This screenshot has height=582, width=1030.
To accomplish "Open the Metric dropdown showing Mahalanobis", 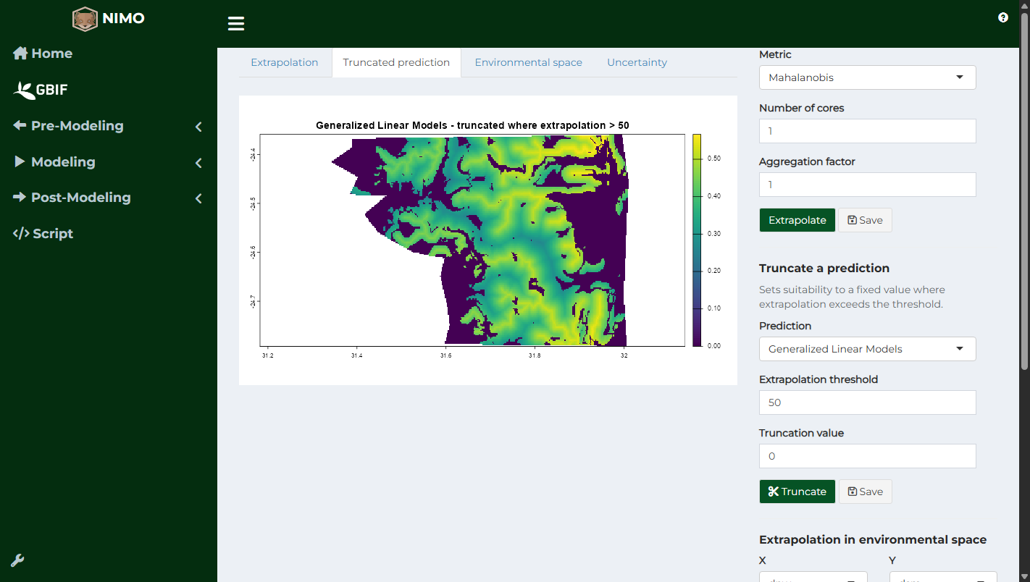I will click(867, 77).
